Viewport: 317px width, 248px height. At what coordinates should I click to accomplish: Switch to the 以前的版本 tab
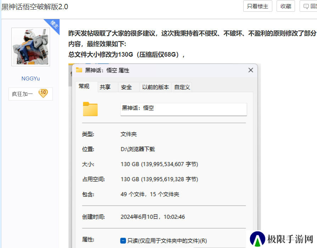[x=155, y=87]
